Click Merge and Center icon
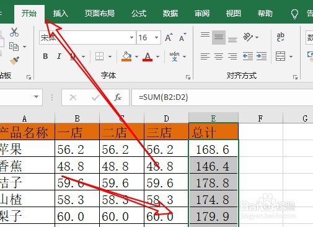Image resolution: width=313 pixels, height=227 pixels. click(280, 56)
